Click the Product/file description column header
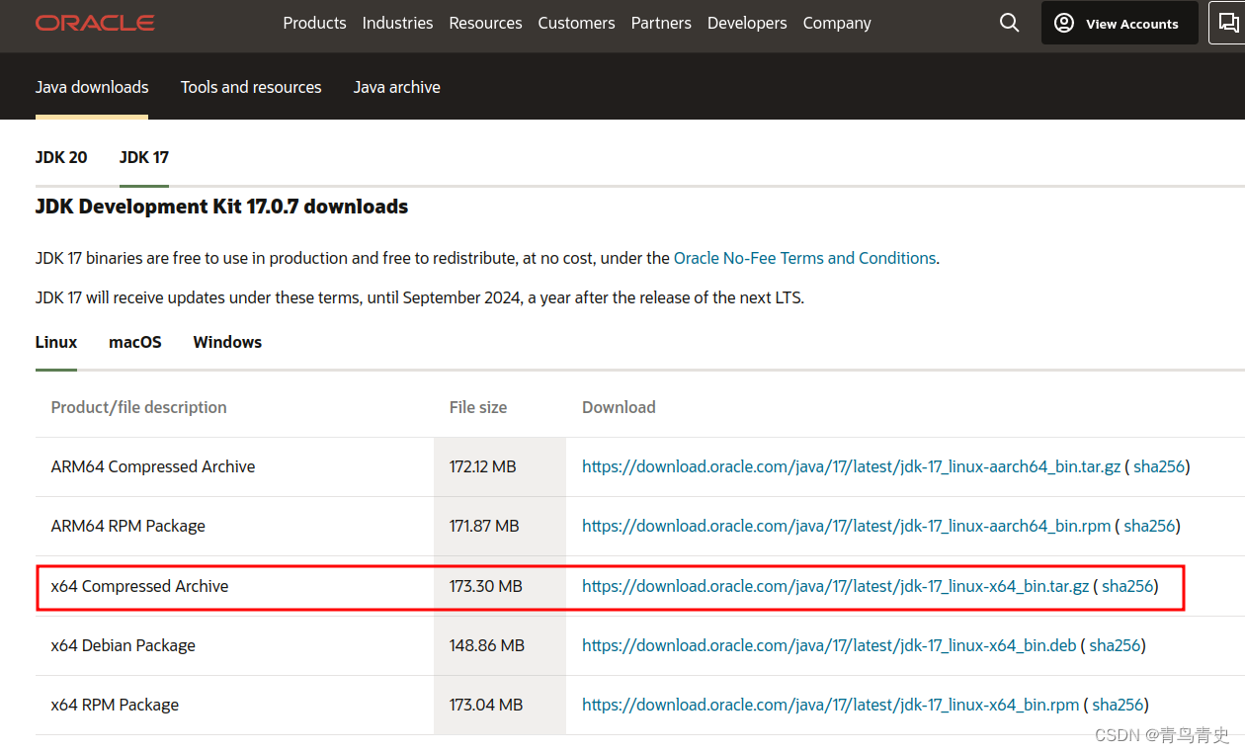 point(139,407)
